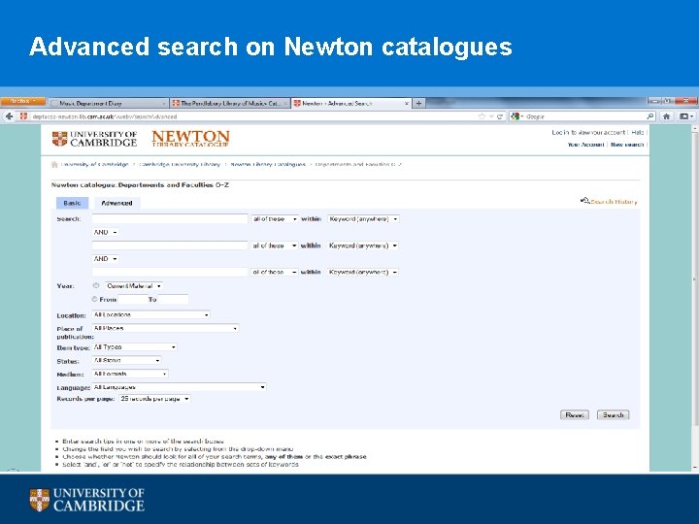Click the Login to view your account link

coord(588,132)
